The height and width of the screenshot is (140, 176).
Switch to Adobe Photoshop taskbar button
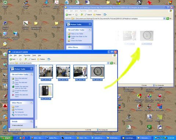pyautogui.click(x=52, y=138)
